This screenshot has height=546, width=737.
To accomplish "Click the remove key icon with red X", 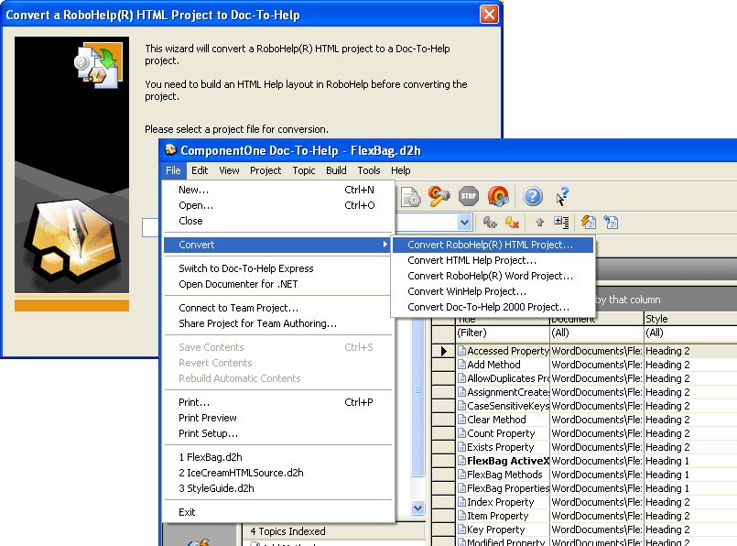I will click(512, 223).
